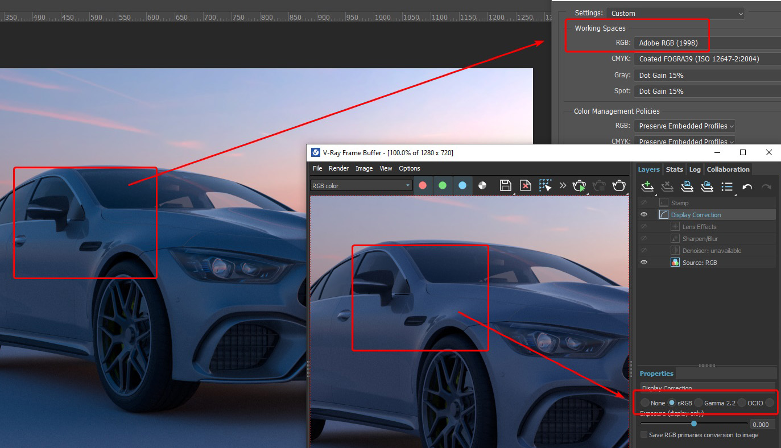Screen dimensions: 781x448
Task: Open the Render menu
Action: 339,168
